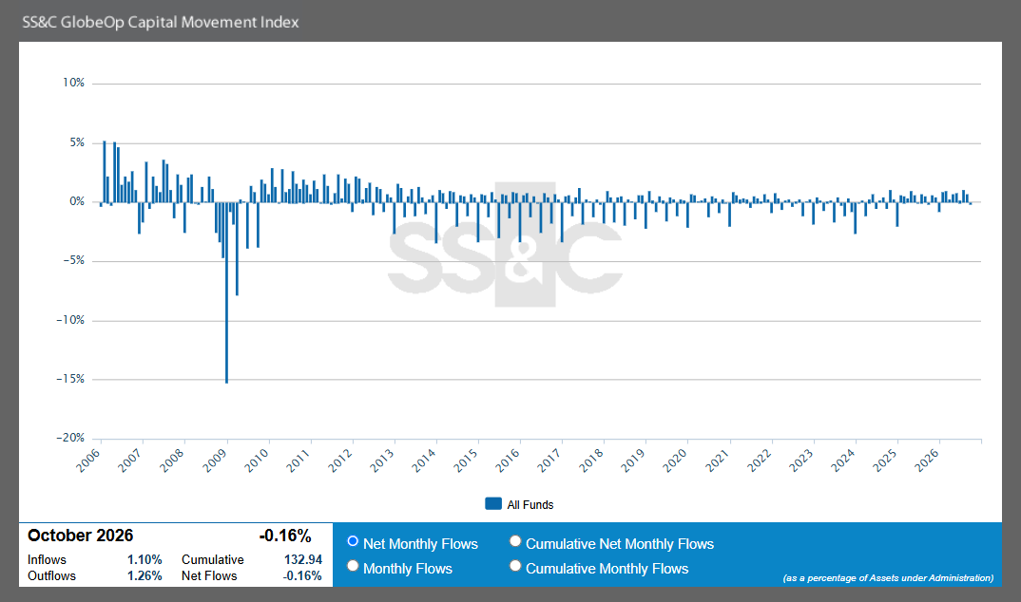Viewport: 1021px width, 602px height.
Task: Click the 2022 x-axis label
Action: tap(760, 461)
